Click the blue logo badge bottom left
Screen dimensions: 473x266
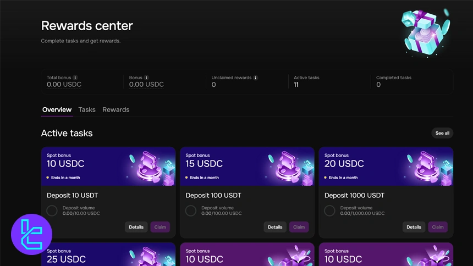point(31,235)
